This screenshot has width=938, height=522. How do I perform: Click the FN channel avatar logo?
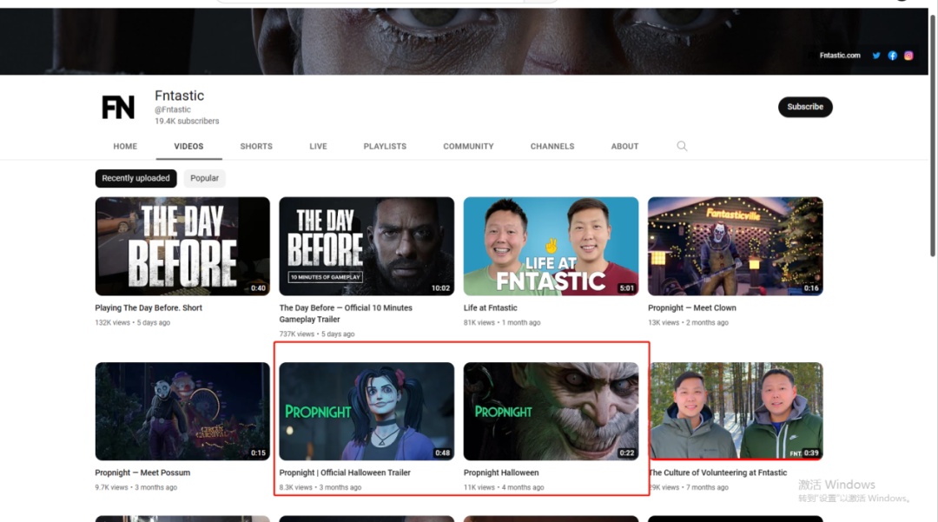point(118,108)
